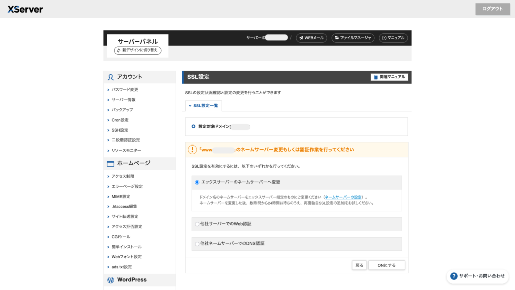Select 他社ネームサーバーでのDNS認証 radio option
This screenshot has width=515, height=290.
click(x=197, y=244)
